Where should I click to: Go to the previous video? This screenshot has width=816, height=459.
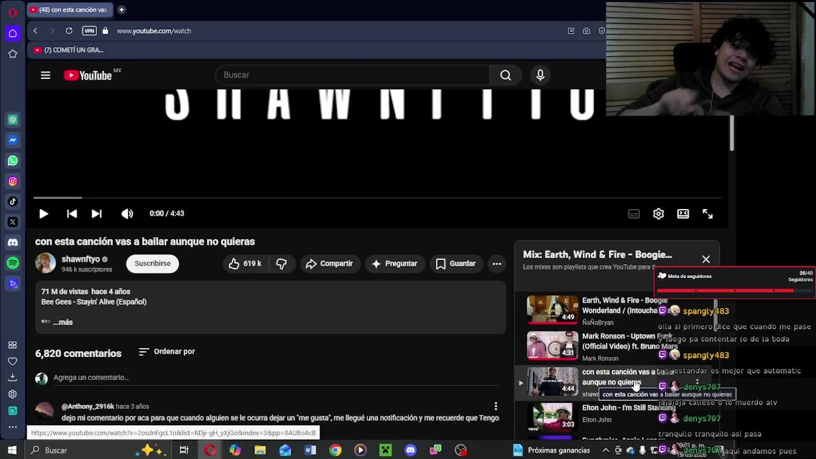71,214
